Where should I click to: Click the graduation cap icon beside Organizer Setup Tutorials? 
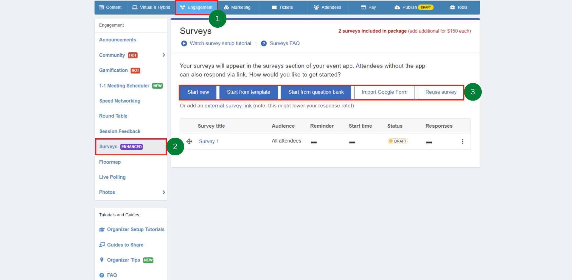pos(102,229)
